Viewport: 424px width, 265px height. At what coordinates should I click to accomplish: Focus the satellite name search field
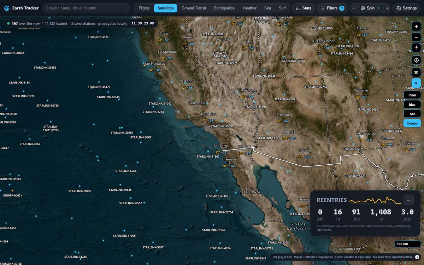pyautogui.click(x=86, y=8)
